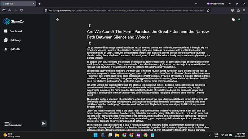The height and width of the screenshot is (139, 248).
Task: Open the browser hamburger menu
Action: click(244, 11)
